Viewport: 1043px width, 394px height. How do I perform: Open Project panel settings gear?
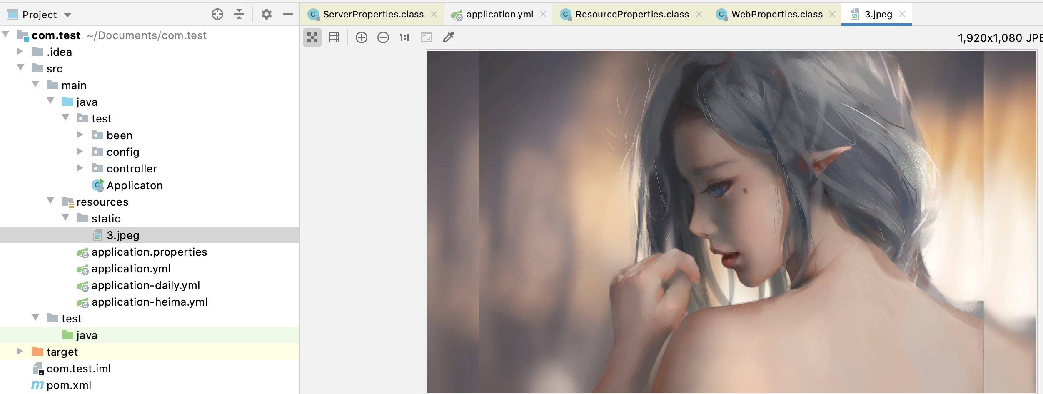coord(267,15)
